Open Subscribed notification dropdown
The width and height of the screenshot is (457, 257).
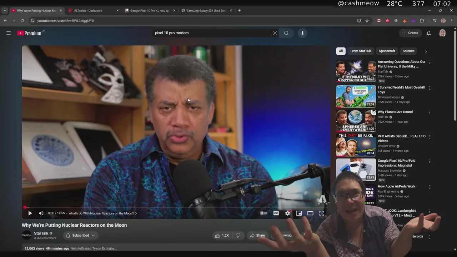80,235
